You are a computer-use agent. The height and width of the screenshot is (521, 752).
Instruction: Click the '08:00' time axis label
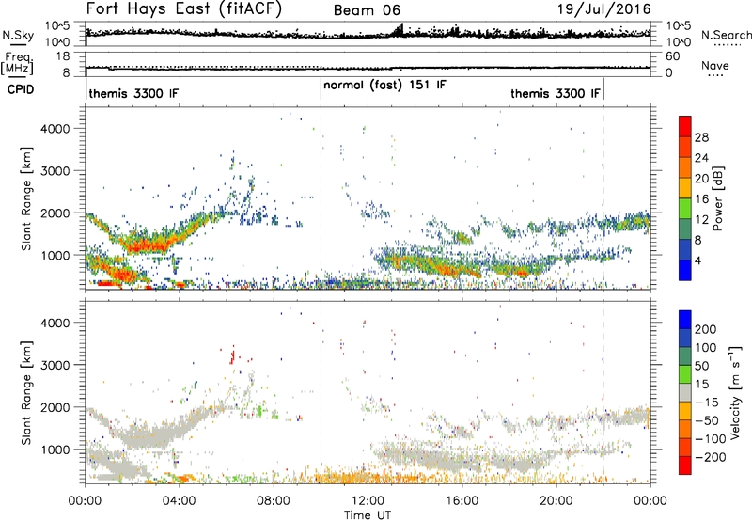(274, 501)
